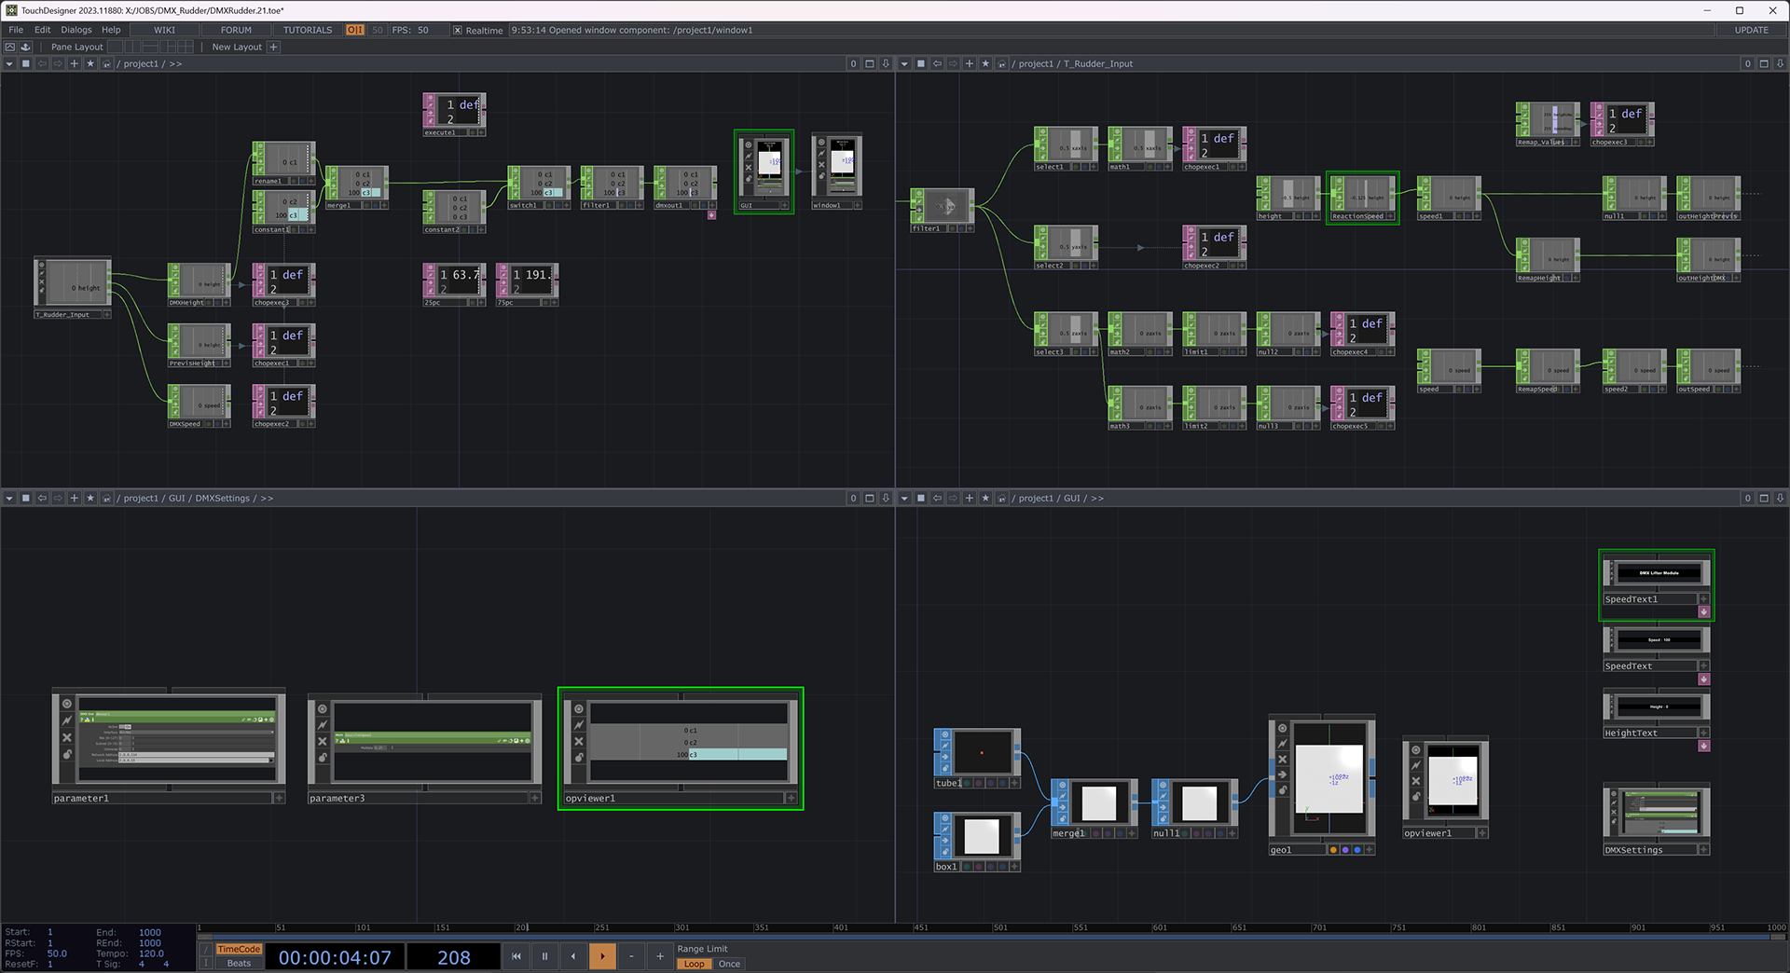This screenshot has width=1790, height=973.
Task: Click the grid pane layout icon
Action: [x=185, y=47]
